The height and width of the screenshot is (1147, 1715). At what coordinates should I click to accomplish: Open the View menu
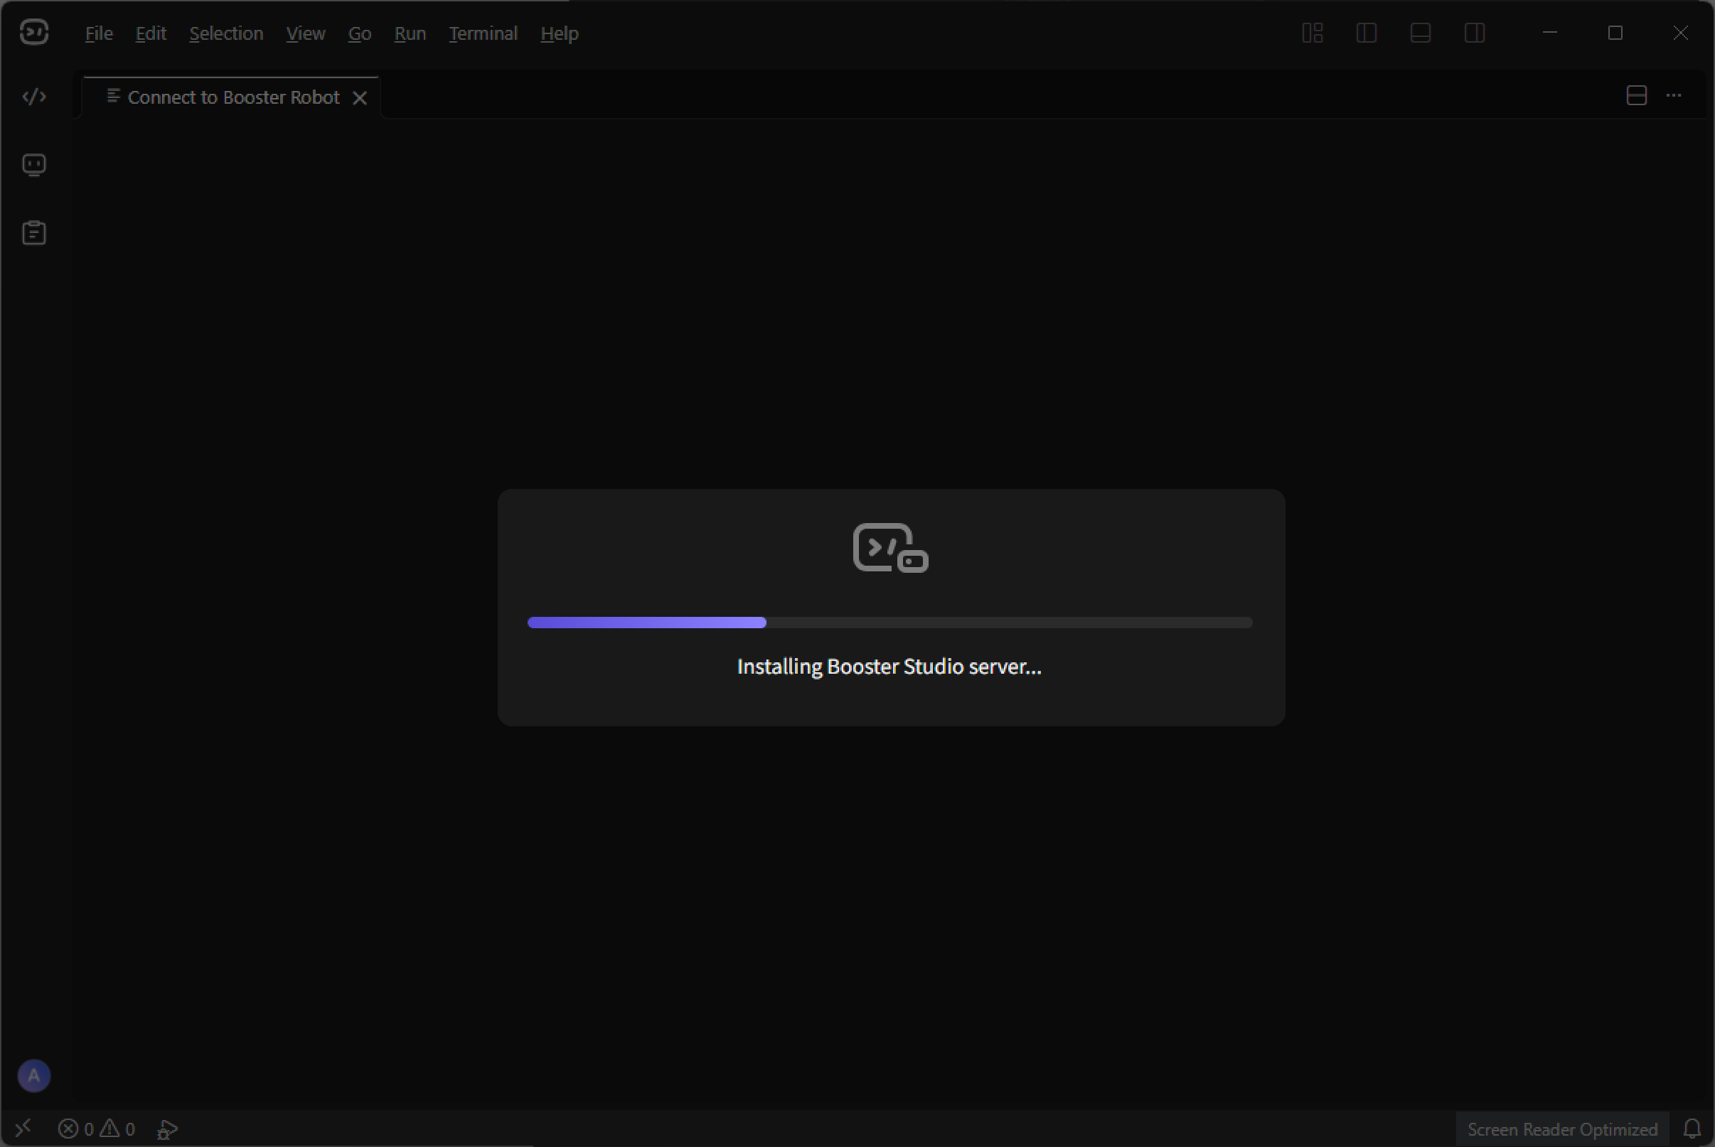(305, 33)
